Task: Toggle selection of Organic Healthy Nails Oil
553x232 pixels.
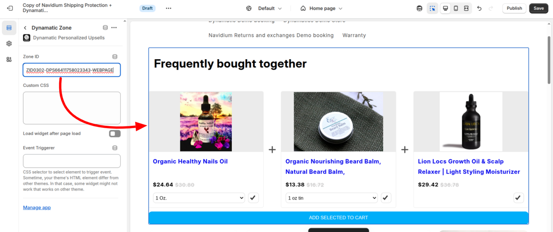Action: (x=253, y=198)
